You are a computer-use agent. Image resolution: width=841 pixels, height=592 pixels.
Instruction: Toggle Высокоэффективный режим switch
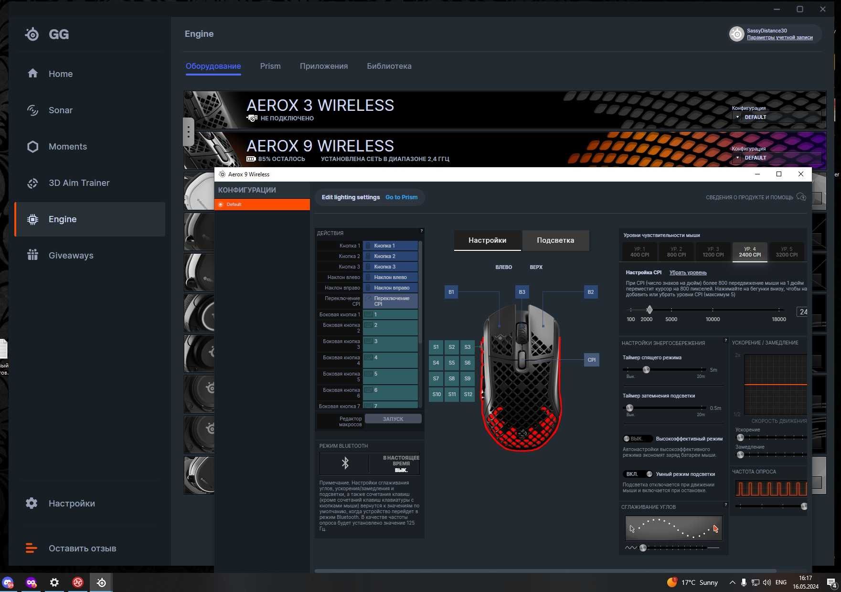pos(638,439)
